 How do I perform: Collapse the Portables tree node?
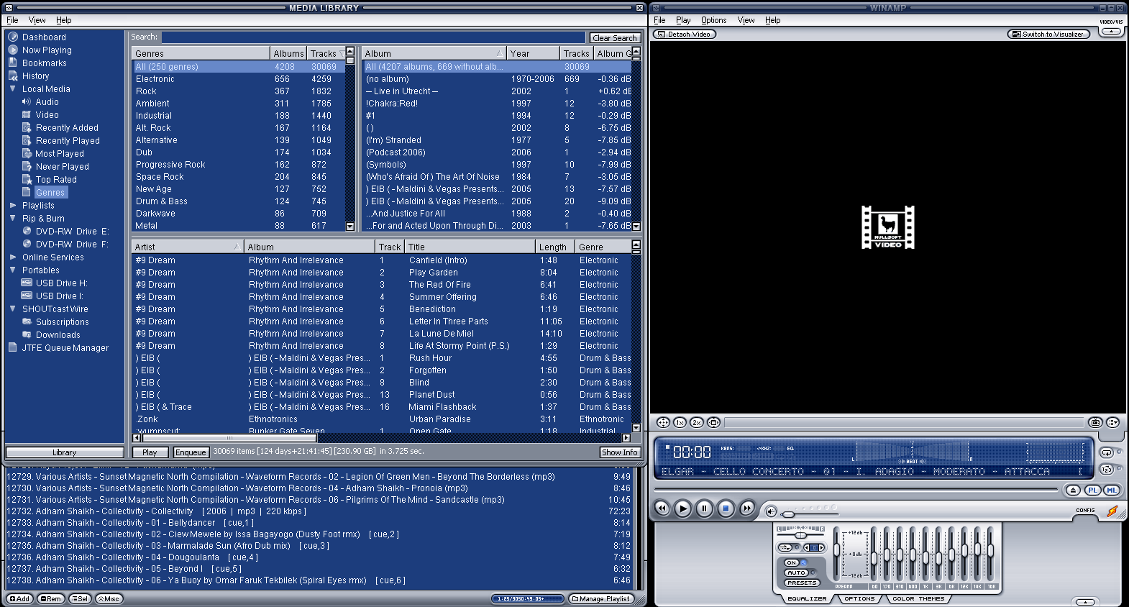[13, 270]
